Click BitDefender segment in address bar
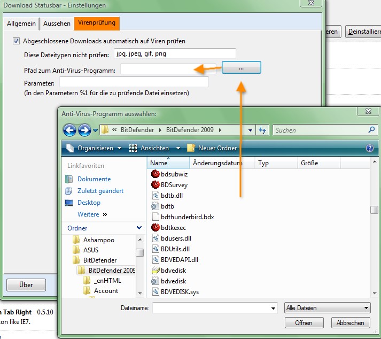Viewport: 381px width, 339px height. (137, 130)
